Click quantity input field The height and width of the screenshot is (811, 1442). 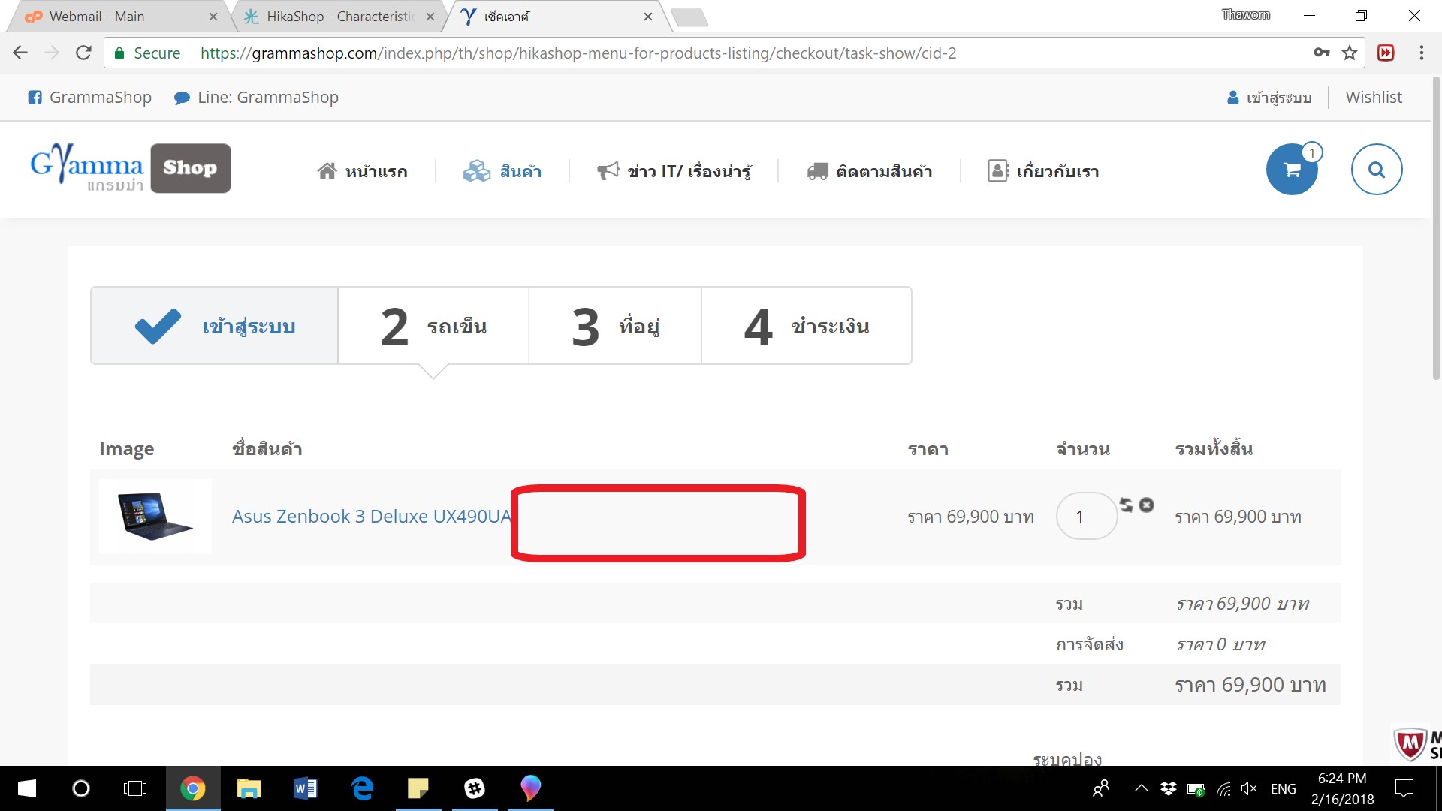[x=1085, y=517]
